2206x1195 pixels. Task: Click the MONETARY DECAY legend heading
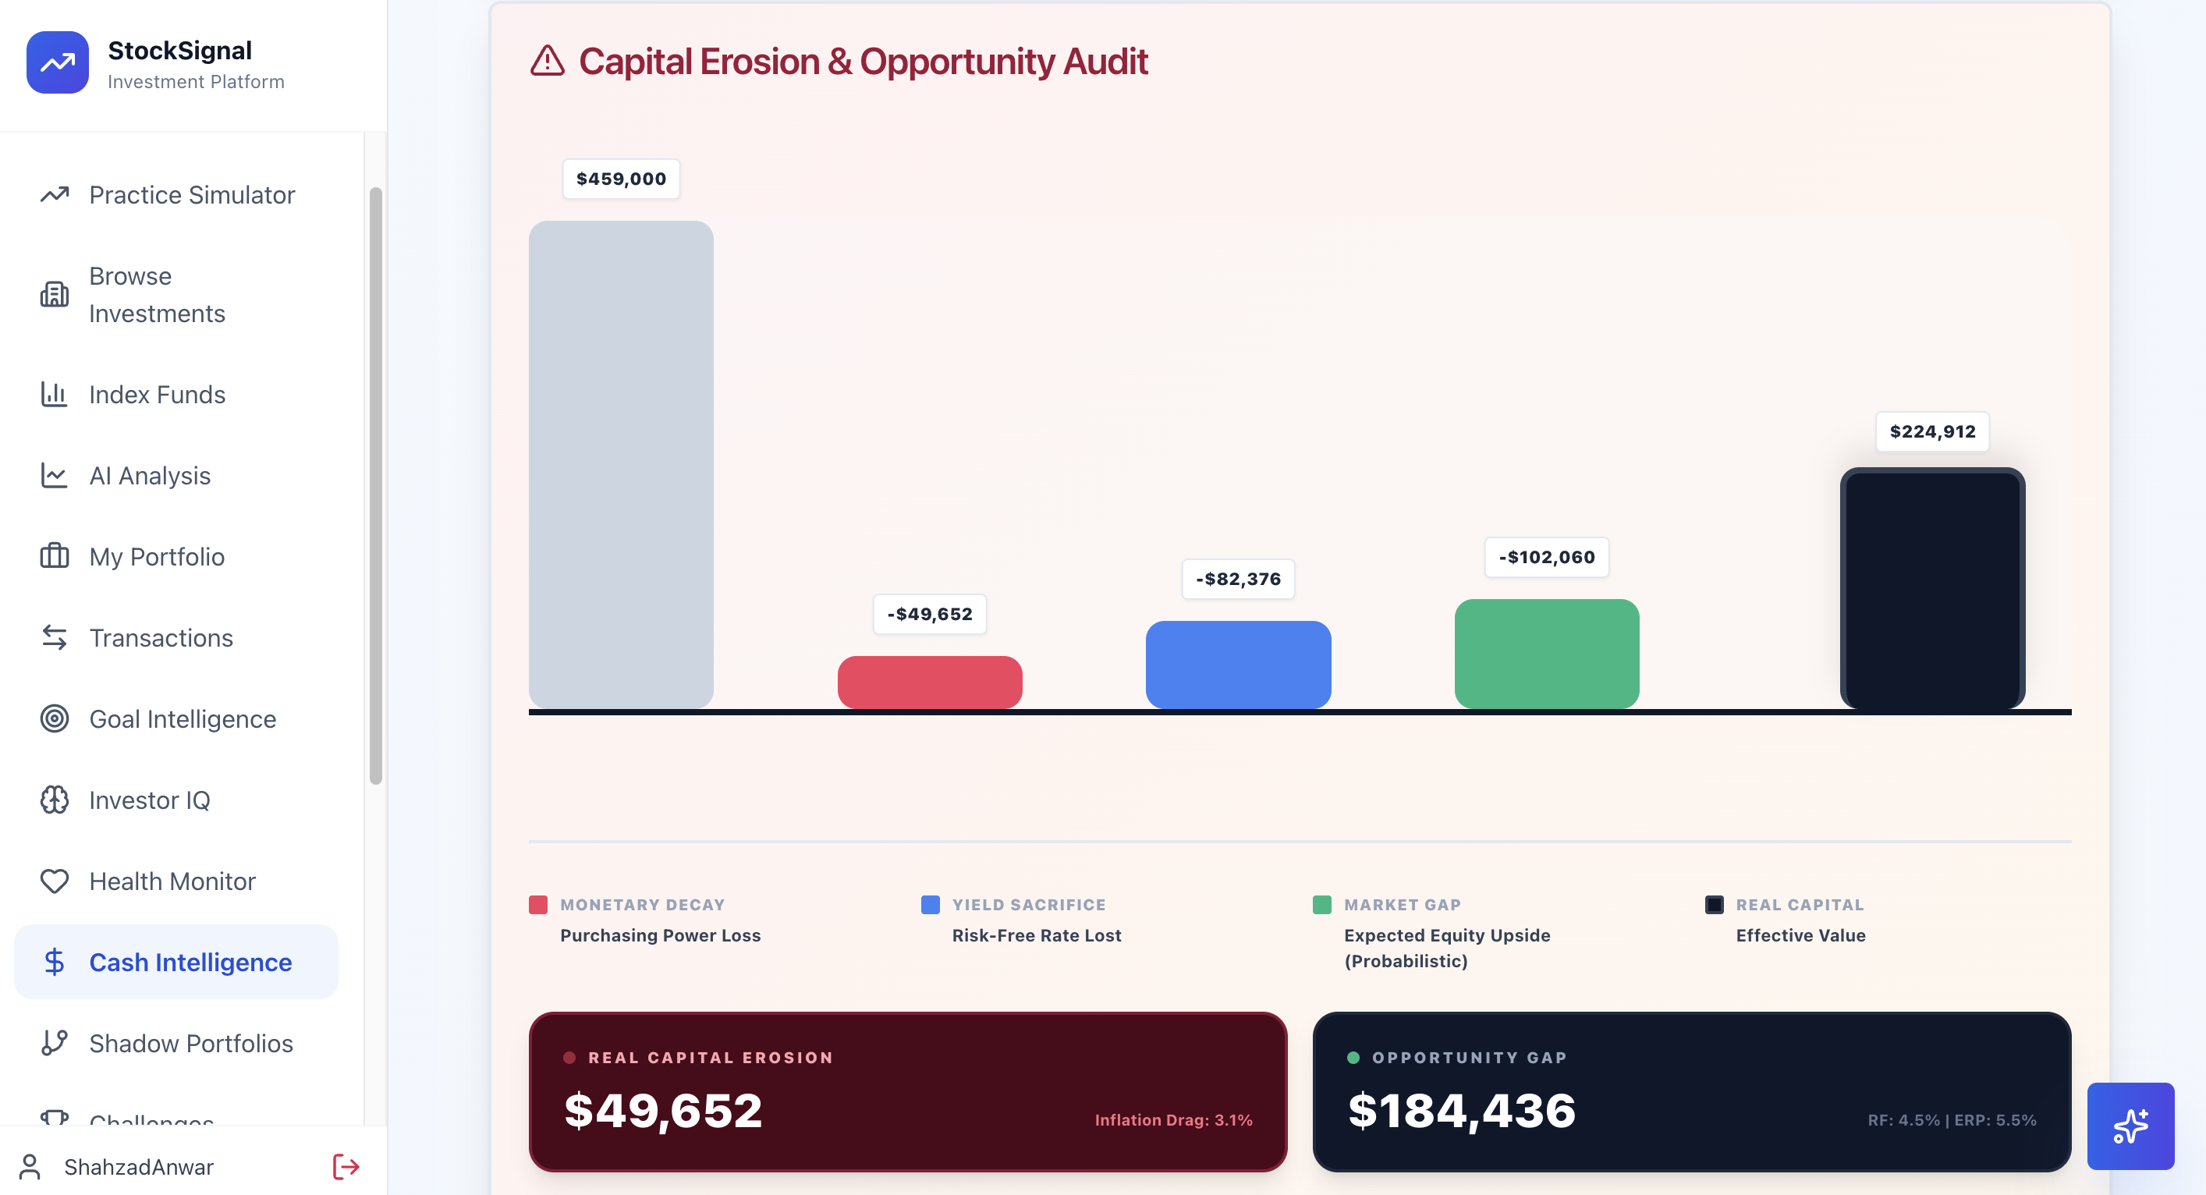pos(642,905)
